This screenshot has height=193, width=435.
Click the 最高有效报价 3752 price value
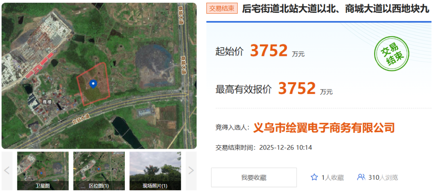coord(297,88)
